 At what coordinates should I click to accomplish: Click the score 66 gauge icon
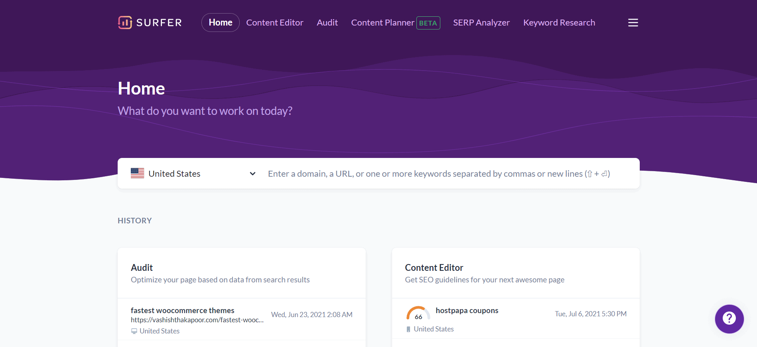point(418,313)
